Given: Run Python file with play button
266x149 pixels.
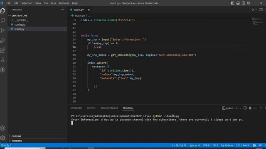Looking at the screenshot, I should tap(253, 10).
